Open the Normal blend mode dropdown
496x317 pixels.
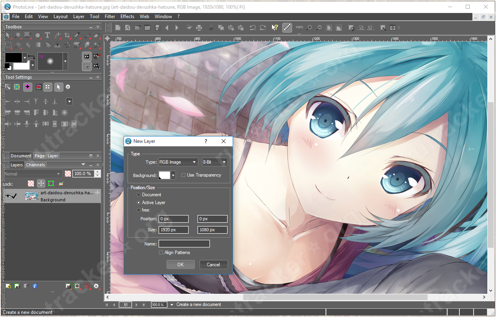(32, 173)
